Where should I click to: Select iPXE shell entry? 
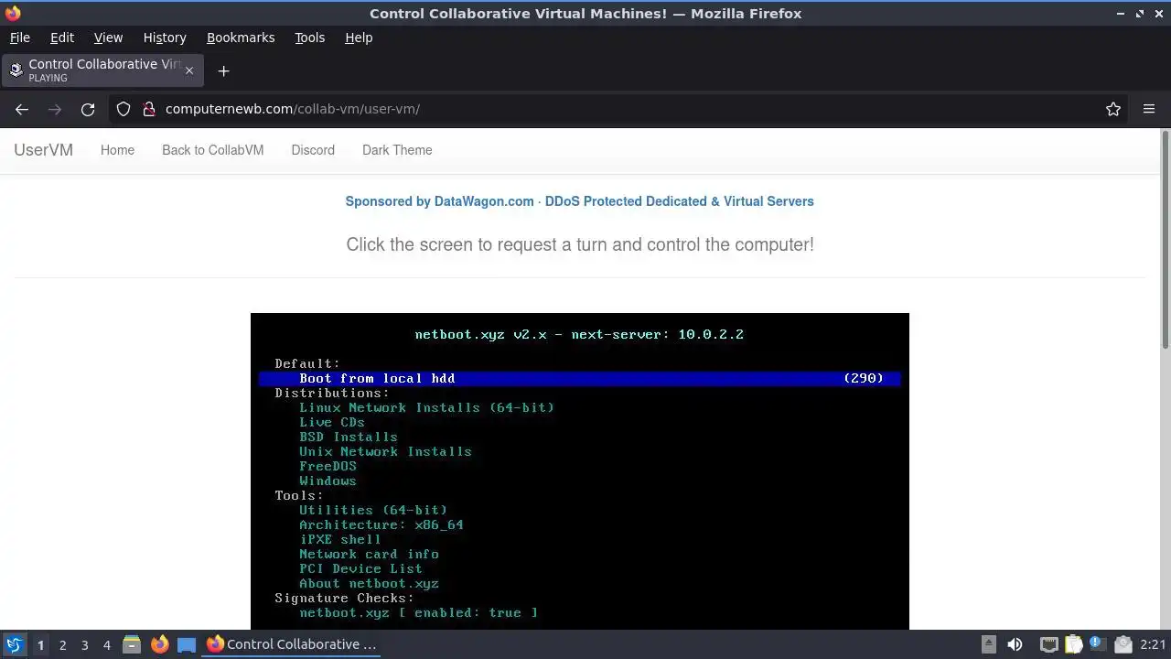coord(339,539)
